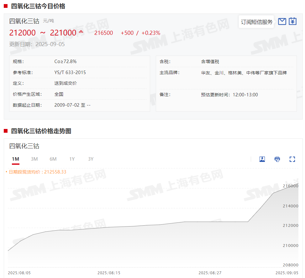Click red square bullet before 四氧化三钴今日价格
This screenshot has width=305, height=278.
tap(6, 6)
